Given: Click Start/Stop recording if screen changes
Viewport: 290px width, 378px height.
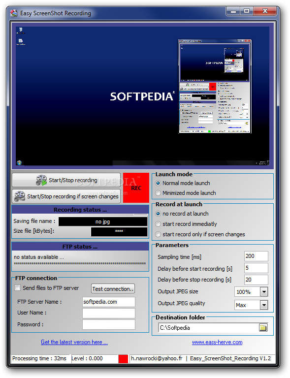Looking at the screenshot, I should (x=66, y=196).
